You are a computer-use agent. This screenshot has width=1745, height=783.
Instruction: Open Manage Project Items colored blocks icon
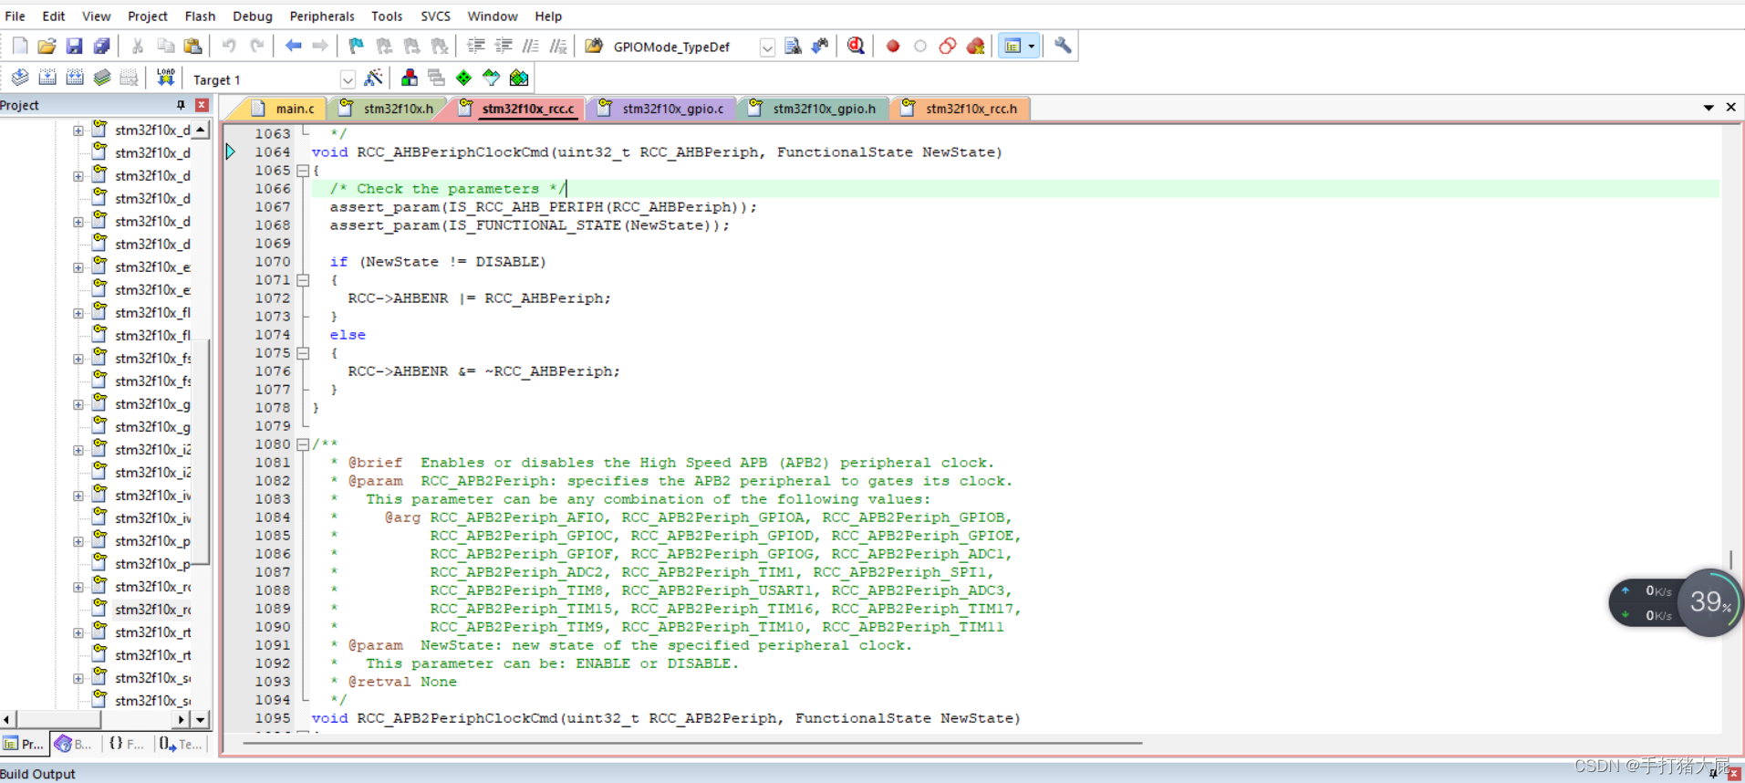coord(410,78)
